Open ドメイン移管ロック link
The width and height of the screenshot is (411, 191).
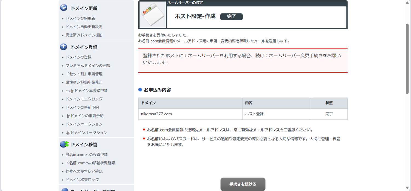(x=82, y=180)
